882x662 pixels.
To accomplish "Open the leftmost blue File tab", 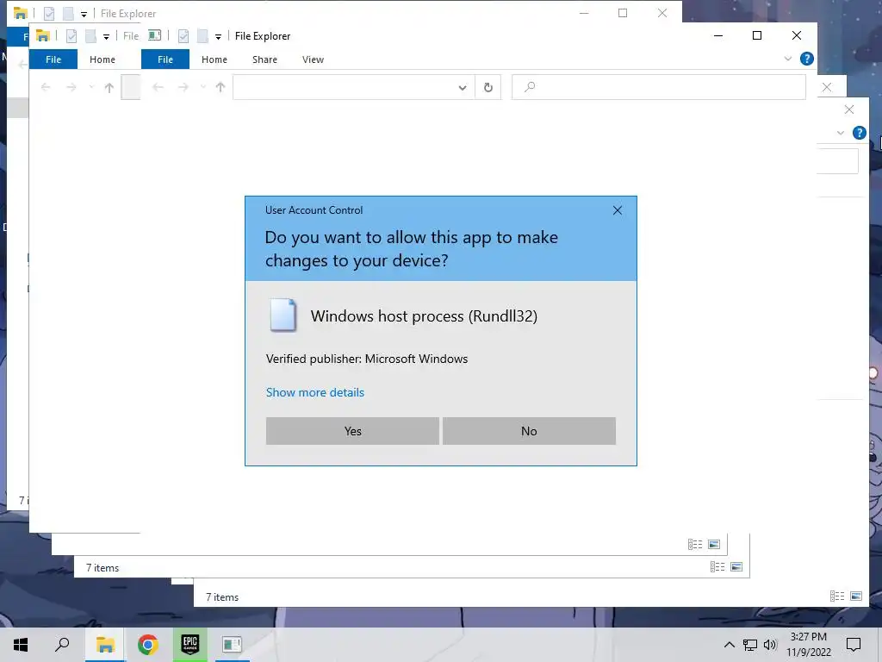I will click(53, 59).
